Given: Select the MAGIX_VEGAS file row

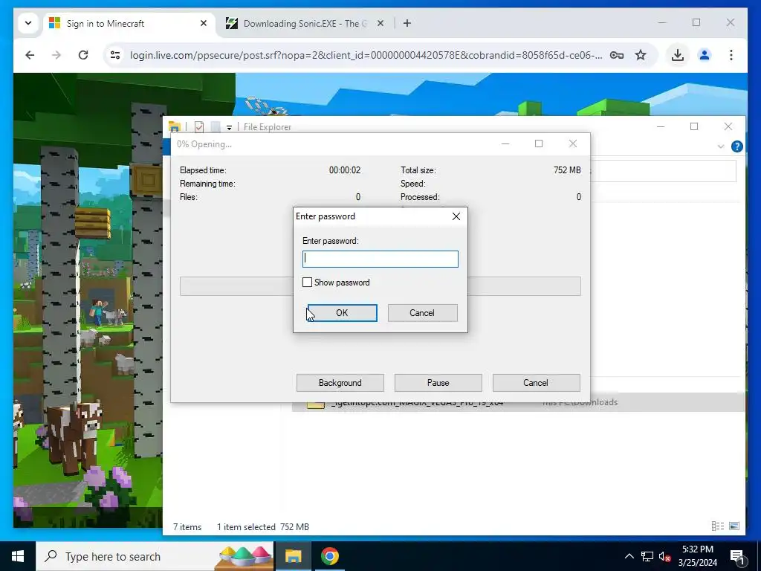Looking at the screenshot, I should (518, 402).
